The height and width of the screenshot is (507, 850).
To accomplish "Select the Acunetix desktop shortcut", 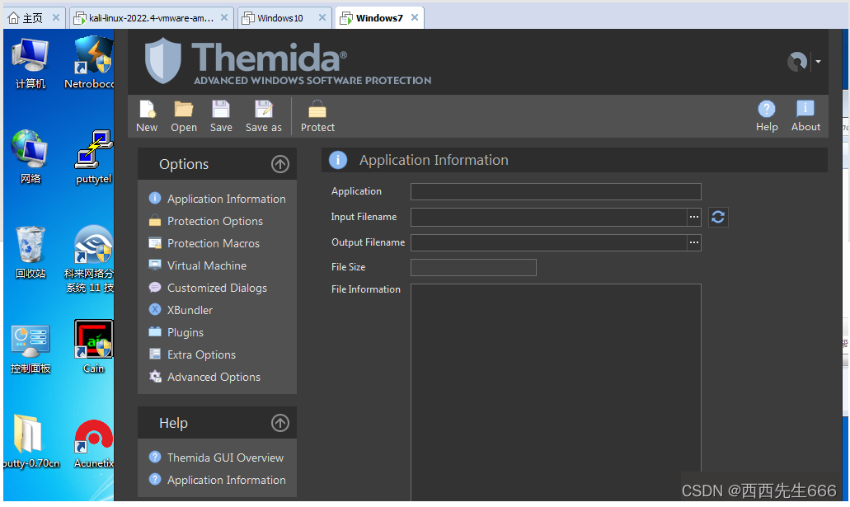I will tap(93, 443).
